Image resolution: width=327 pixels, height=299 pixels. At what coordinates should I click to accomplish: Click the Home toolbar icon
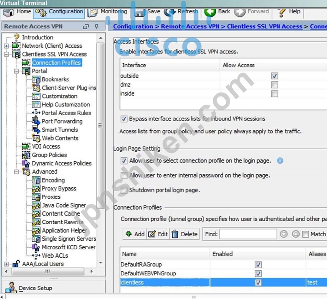[8, 13]
